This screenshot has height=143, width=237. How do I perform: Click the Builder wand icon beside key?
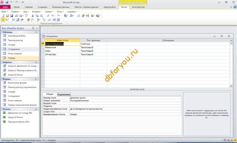tap(7, 20)
